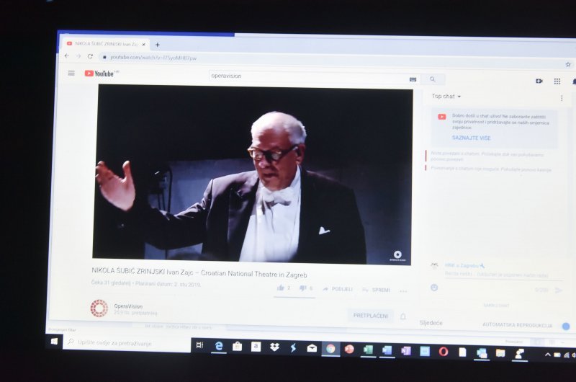Go forward with Chrome's forward arrow
This screenshot has height=382, width=576.
coord(78,56)
